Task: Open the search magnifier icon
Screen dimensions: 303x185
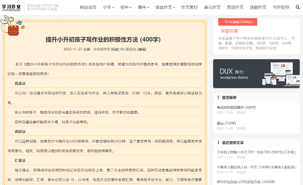Action: coord(297,7)
